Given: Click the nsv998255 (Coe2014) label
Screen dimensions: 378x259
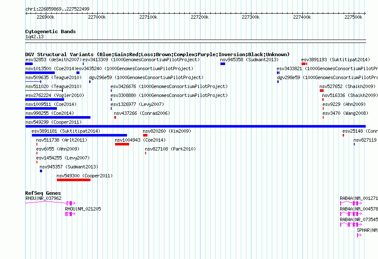Looking at the screenshot, I should (50, 113).
